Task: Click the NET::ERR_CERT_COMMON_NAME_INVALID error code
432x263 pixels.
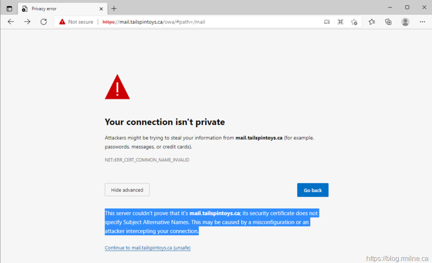Action: 147,160
